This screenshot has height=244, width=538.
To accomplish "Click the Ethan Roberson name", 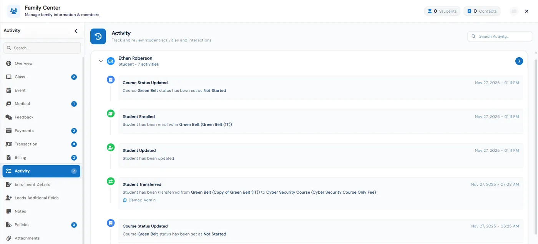I will pyautogui.click(x=135, y=58).
